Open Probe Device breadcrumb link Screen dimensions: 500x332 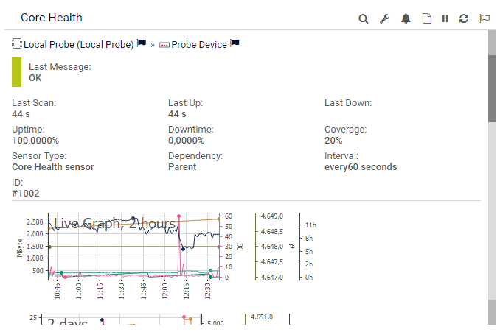(x=199, y=45)
